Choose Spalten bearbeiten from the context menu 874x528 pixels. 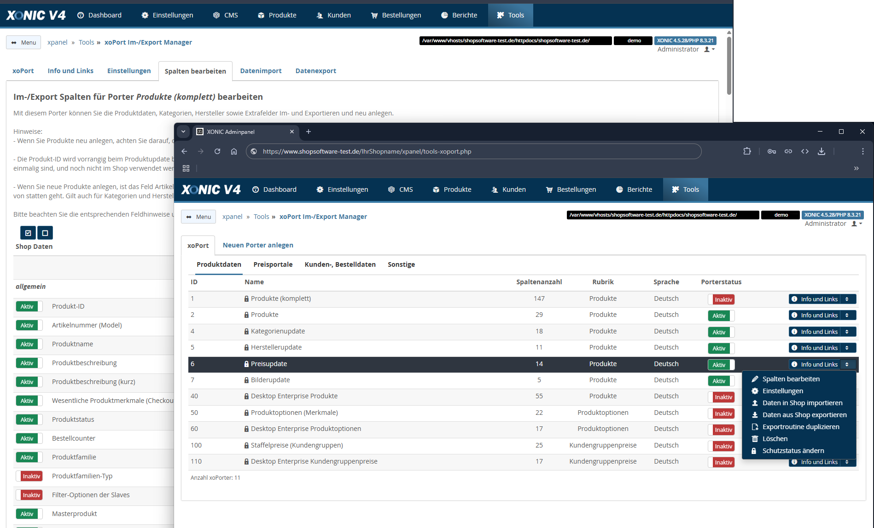tap(791, 379)
